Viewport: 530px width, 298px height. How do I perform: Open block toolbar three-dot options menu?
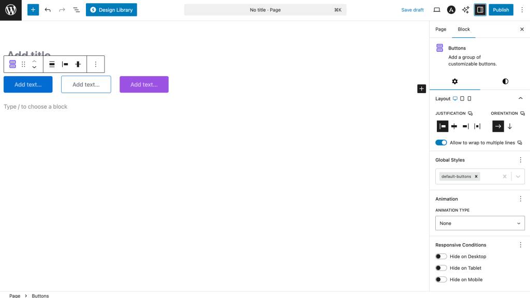pyautogui.click(x=95, y=64)
